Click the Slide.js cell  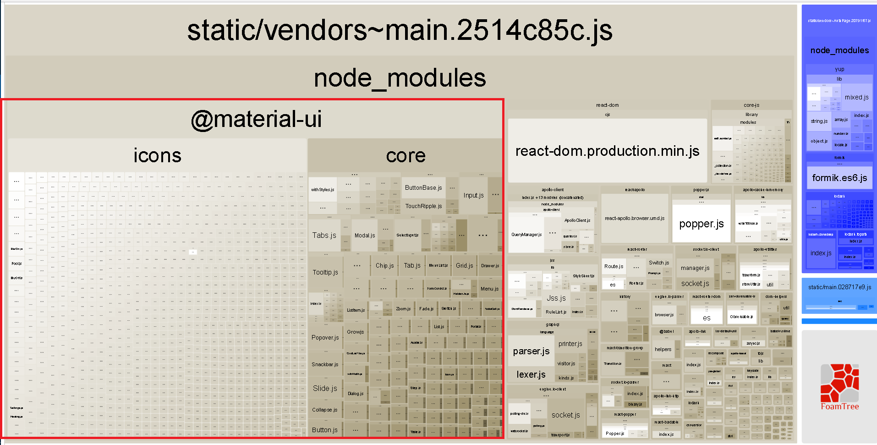point(325,389)
